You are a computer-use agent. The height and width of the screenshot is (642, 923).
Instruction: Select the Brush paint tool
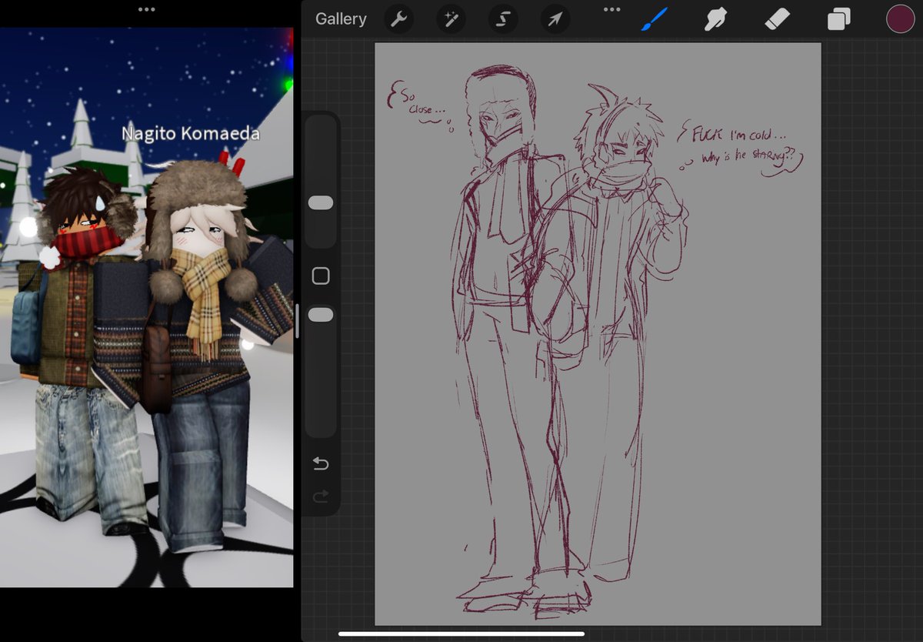(654, 19)
